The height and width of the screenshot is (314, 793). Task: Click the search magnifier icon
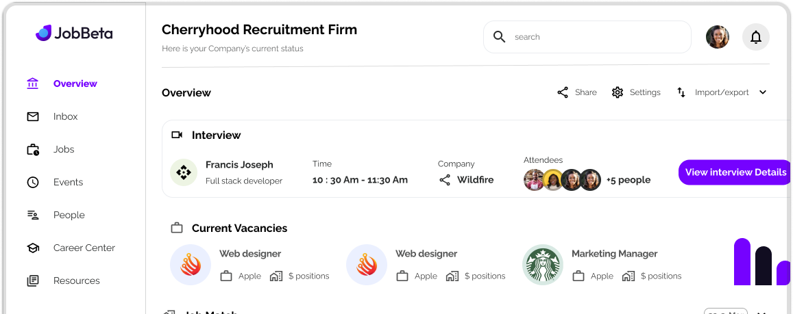500,37
